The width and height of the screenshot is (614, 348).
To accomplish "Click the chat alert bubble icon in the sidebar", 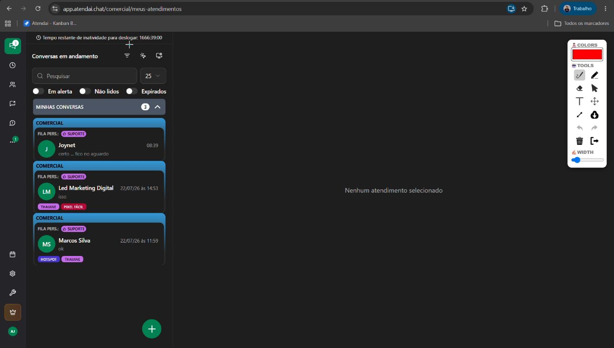I will [x=12, y=123].
